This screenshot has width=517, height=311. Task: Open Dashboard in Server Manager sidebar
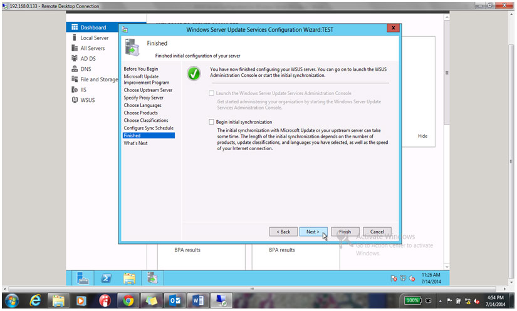[x=93, y=28]
